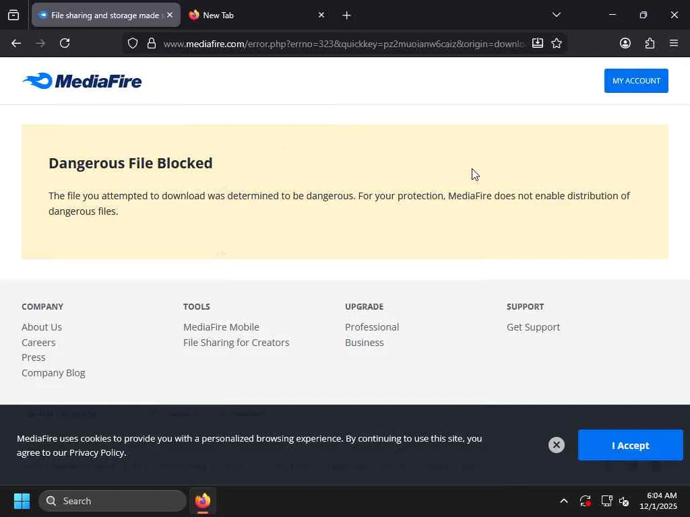Open the sync update tray icon
Screen dimensions: 690x517
[585, 501]
